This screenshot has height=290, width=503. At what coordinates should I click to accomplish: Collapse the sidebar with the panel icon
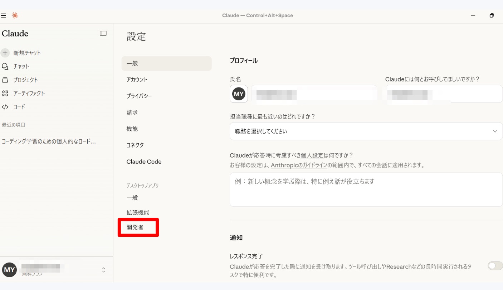pos(103,33)
